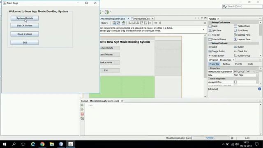This screenshot has width=263, height=148.
Task: Select Toggle Button component in the Palette
Action: pyautogui.click(x=217, y=51)
